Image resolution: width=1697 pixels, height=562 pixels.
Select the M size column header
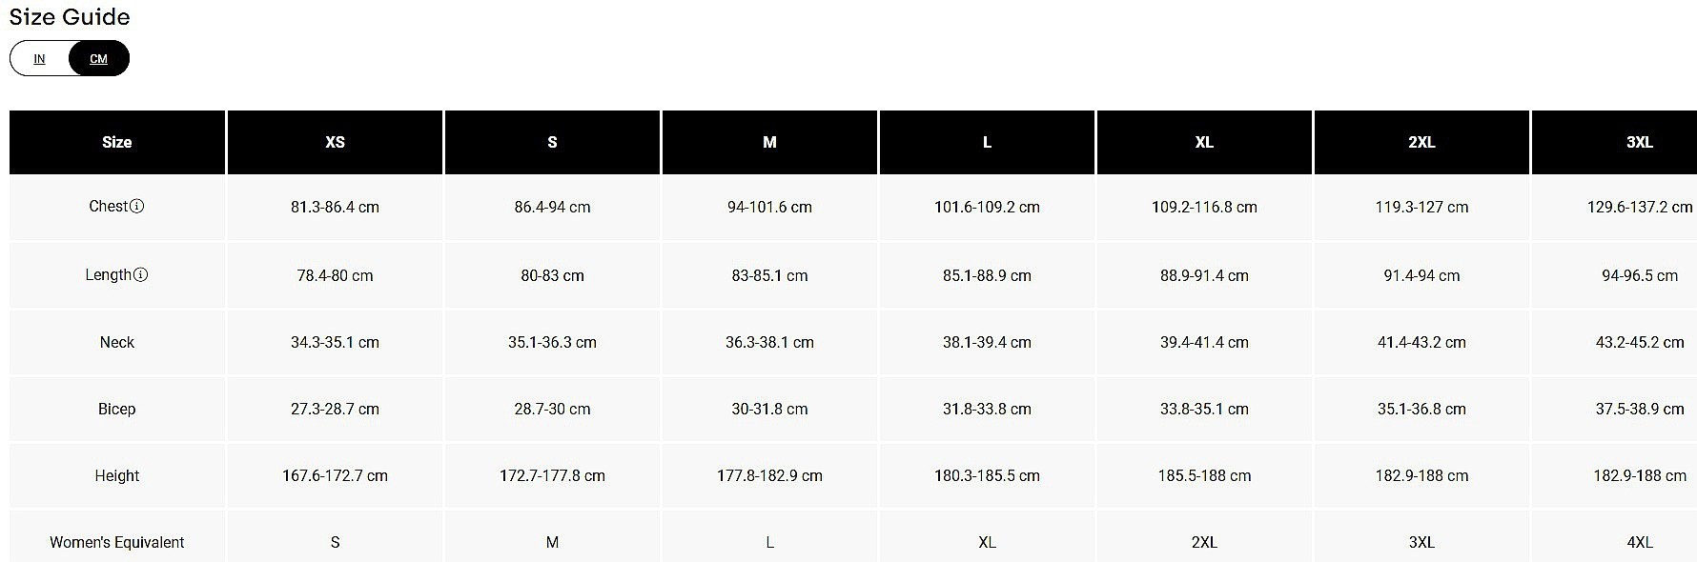tap(769, 142)
